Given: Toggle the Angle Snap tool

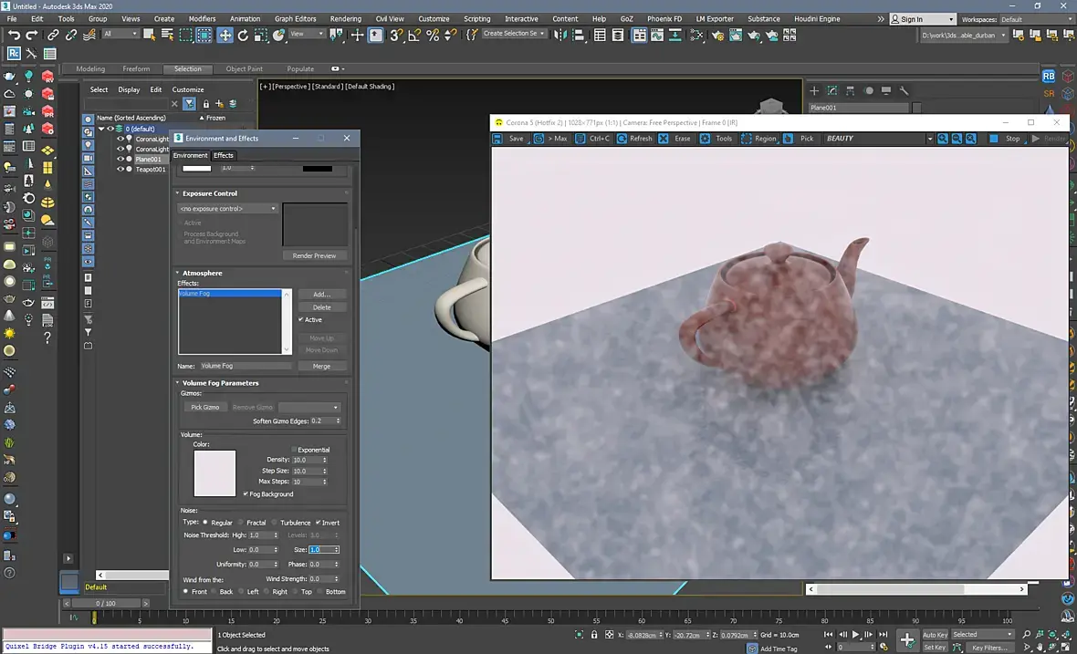Looking at the screenshot, I should coord(414,35).
